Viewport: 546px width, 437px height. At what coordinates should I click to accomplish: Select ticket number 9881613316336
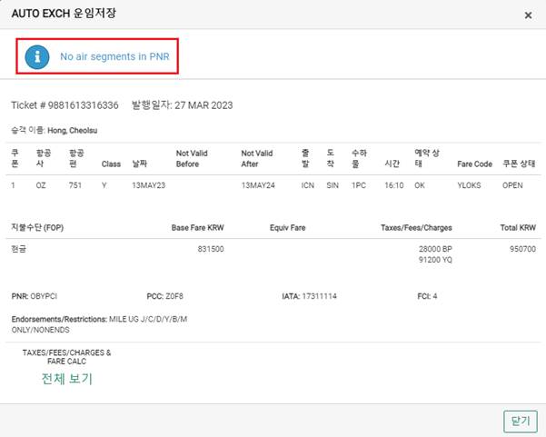(83, 105)
